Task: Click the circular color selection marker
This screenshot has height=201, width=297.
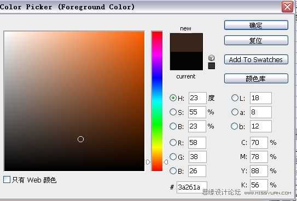Action: tap(81, 139)
